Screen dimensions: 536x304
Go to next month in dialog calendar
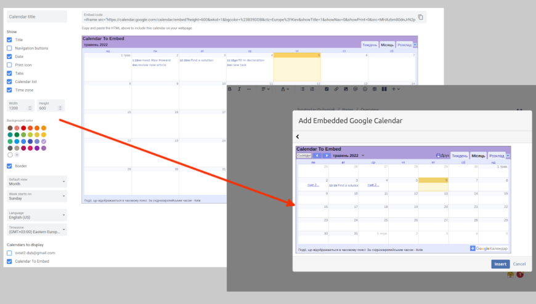(327, 156)
